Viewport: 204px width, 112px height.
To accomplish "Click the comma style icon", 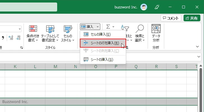I will click(3, 38).
